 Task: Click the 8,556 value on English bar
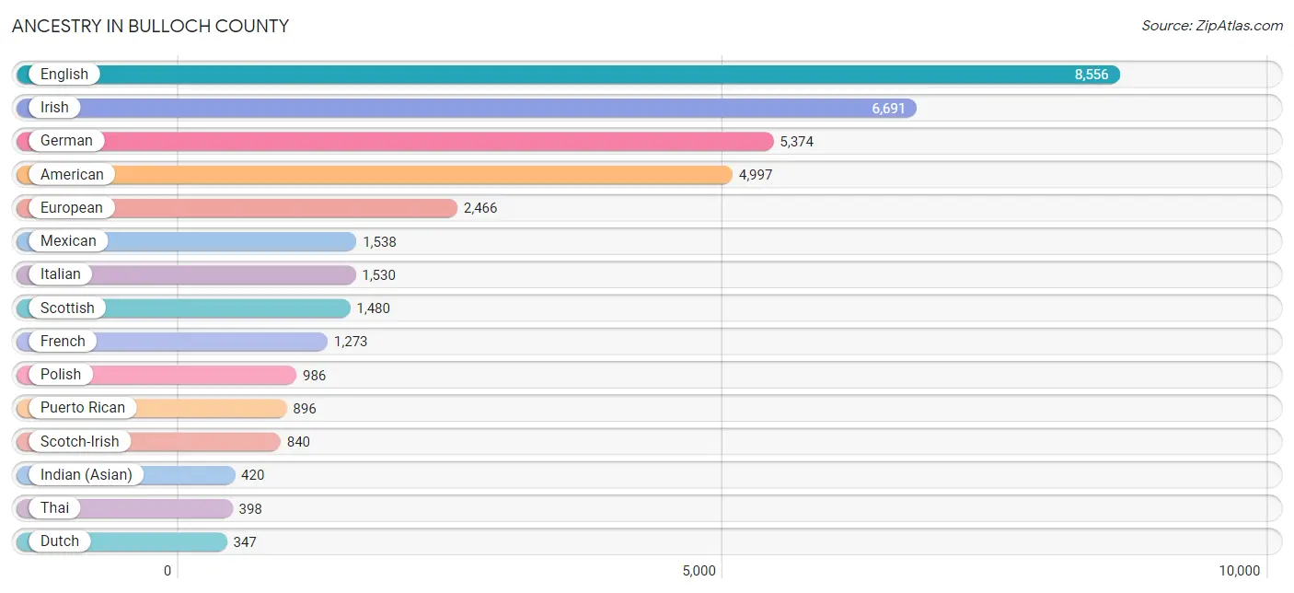tap(1092, 75)
